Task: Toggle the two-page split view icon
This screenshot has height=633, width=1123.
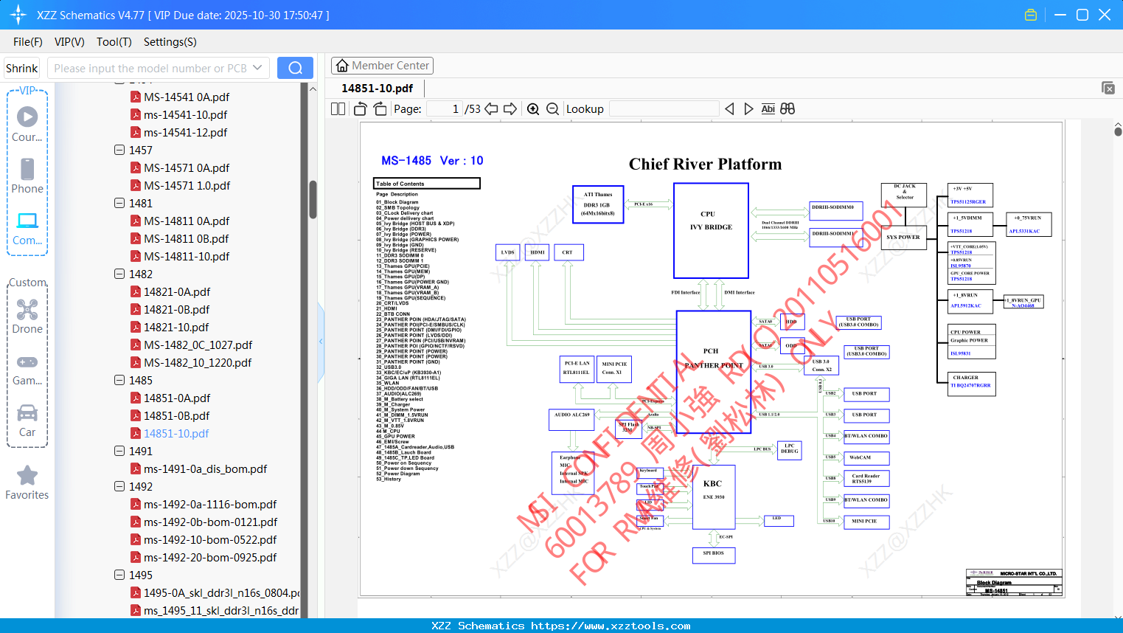Action: tap(338, 109)
